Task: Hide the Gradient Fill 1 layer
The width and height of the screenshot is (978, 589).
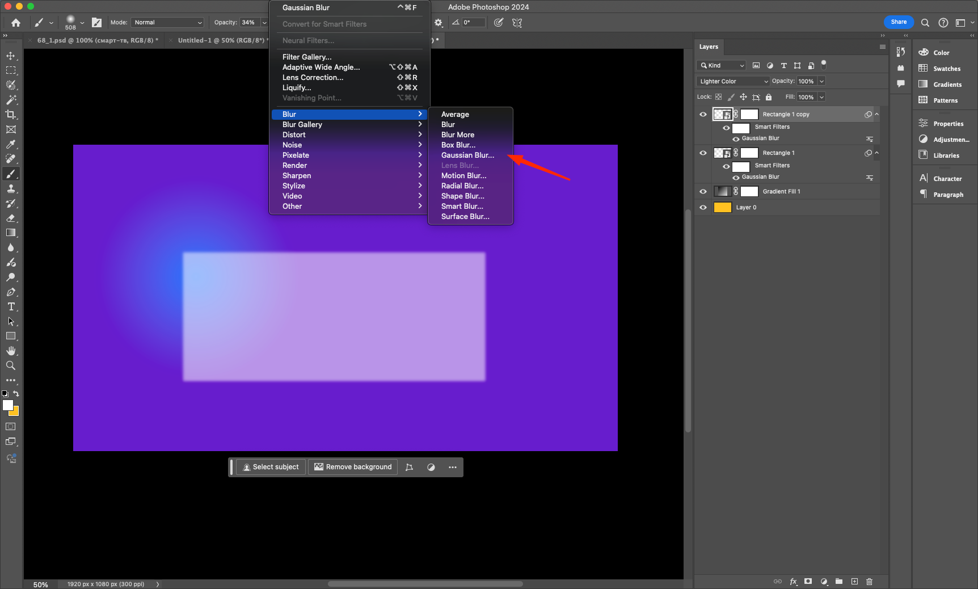Action: (x=703, y=192)
